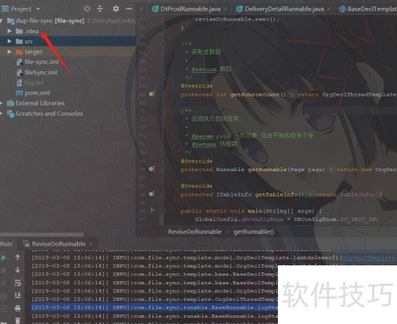This screenshot has height=324, width=397.
Task: Click the highlighted BaseRunnable log line
Action: pos(155,307)
